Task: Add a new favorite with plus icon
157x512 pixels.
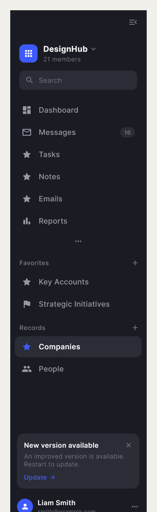Action: point(135,263)
